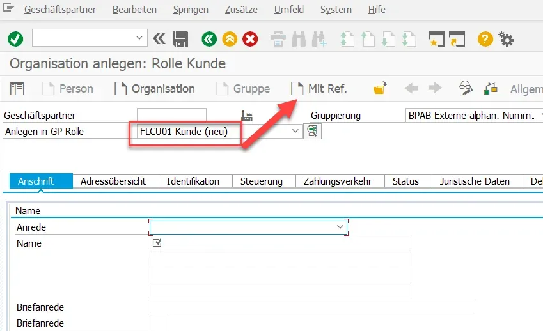543x331 pixels.
Task: Open the yellow Help question mark icon
Action: tap(485, 39)
